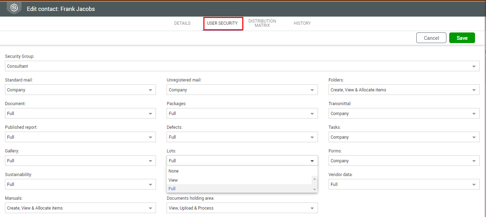Open the Distribution Matrix tab
Viewport: 486px width, 217px height.
pos(262,23)
